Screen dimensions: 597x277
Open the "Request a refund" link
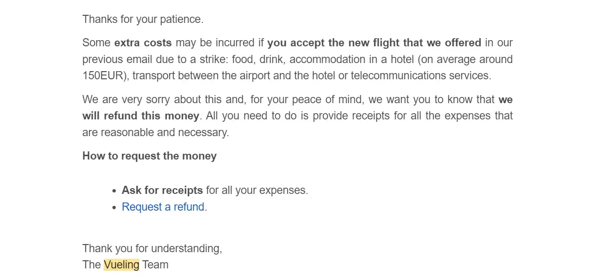tap(163, 207)
